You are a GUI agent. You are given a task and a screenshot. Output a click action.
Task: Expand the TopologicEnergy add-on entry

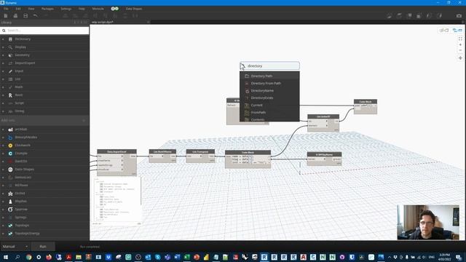click(3, 234)
